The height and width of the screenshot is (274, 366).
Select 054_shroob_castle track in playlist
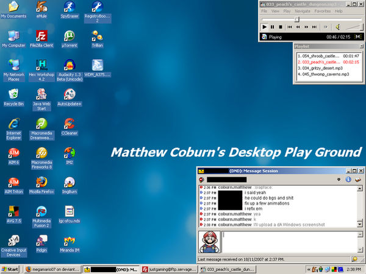(x=328, y=56)
